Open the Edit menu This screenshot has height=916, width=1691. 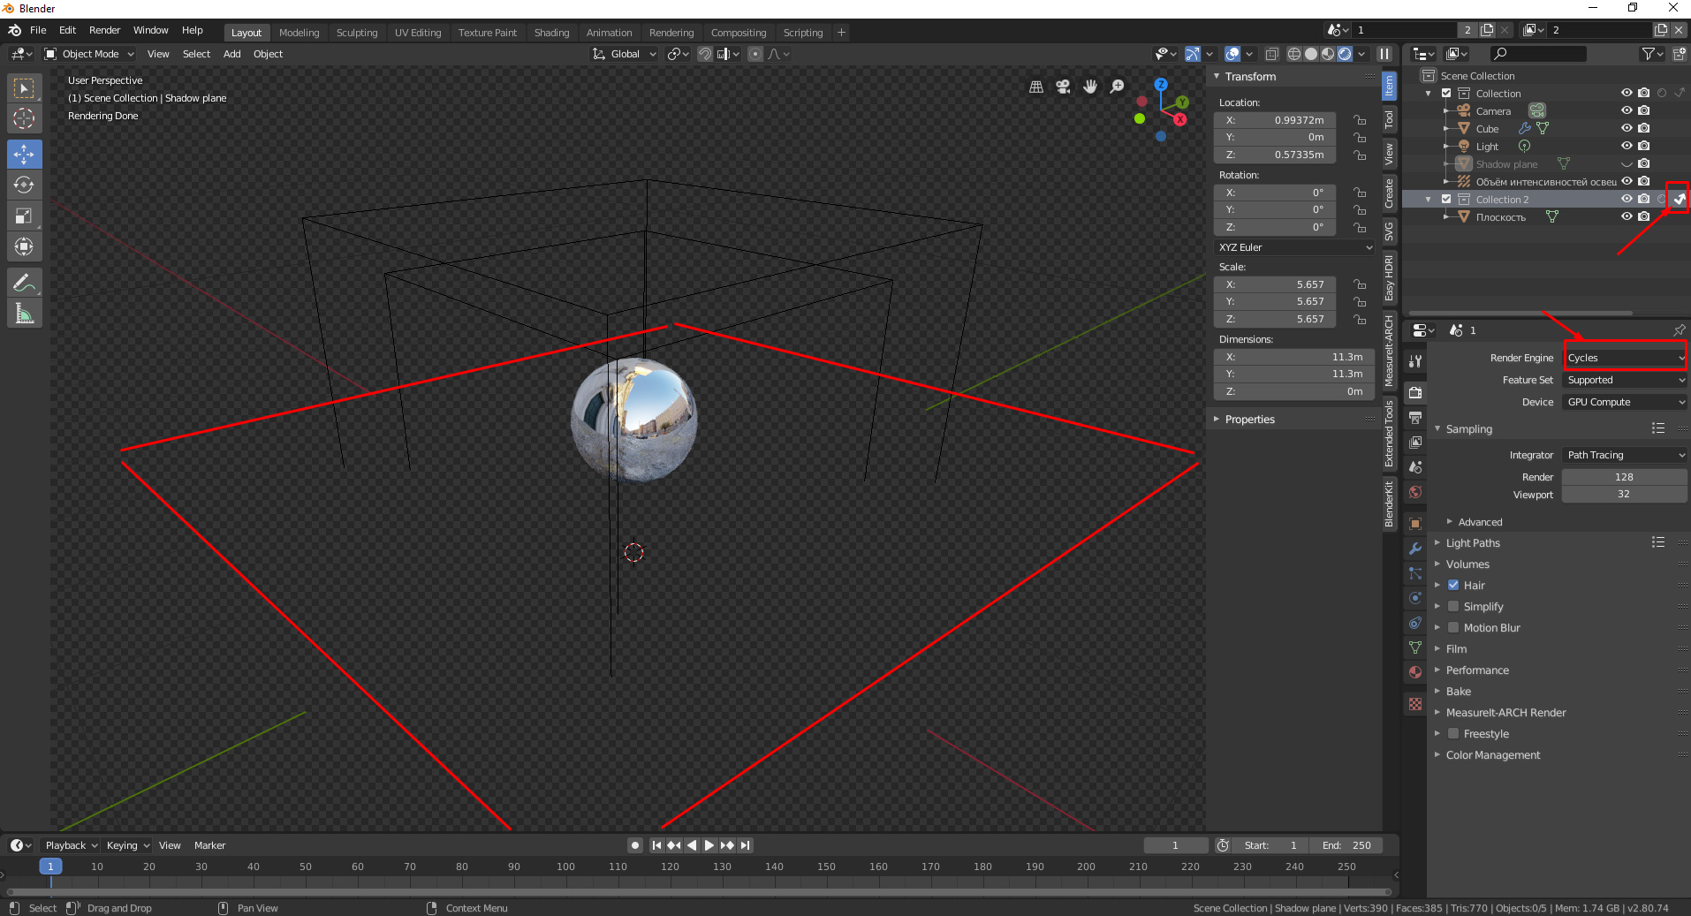click(x=67, y=30)
